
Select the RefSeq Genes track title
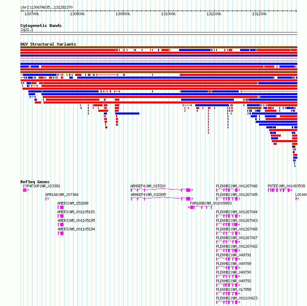tap(35, 182)
